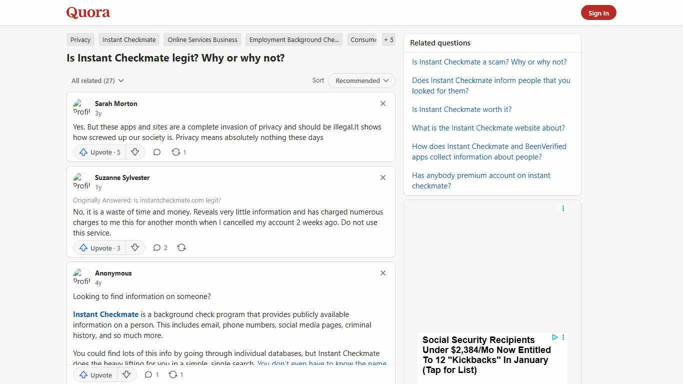Screen dimensions: 683x384
Task: Select the Privacy topic tag
Action: pos(80,39)
